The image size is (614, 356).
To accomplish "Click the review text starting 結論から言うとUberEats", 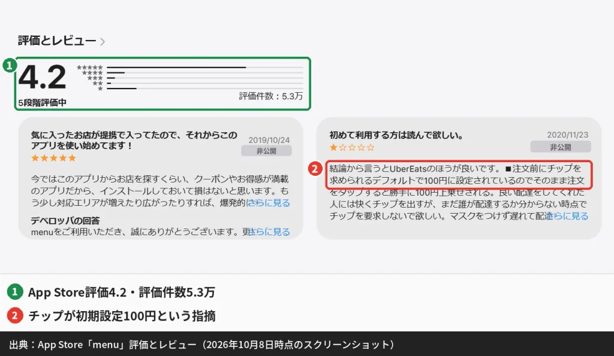I will [459, 192].
